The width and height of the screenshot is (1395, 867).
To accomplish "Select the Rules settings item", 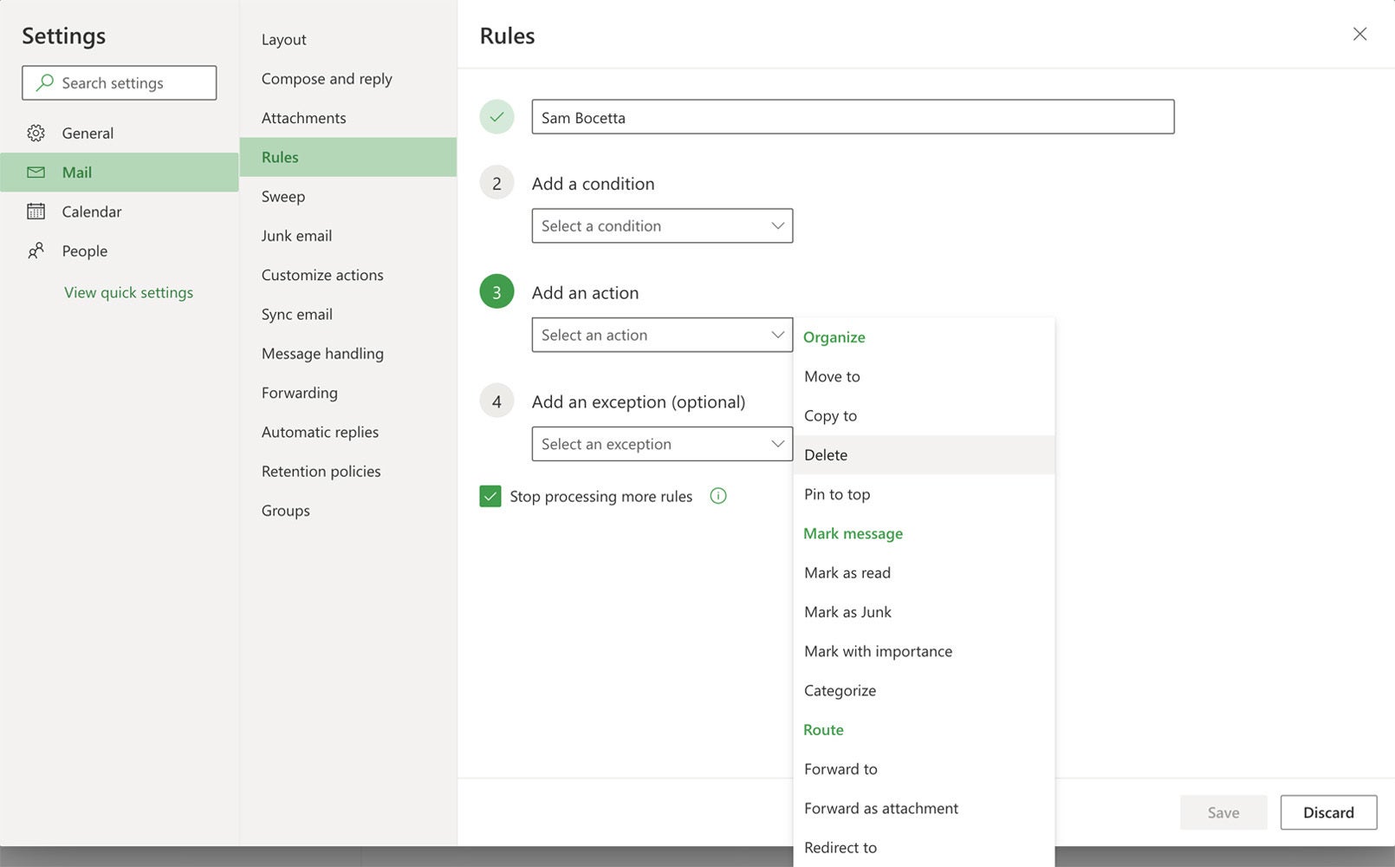I will tap(347, 157).
